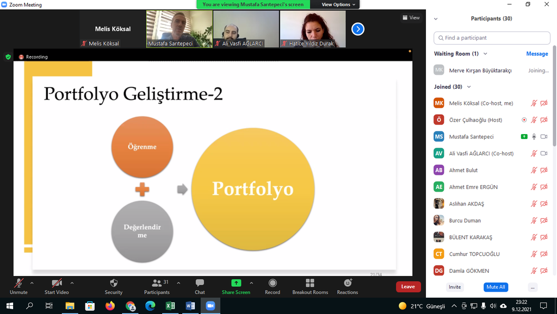Toggle Start Video camera button
557x314 pixels.
[x=57, y=284]
